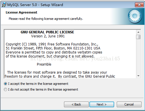Close the MySQL Setup Wizard window
Viewport: 145px width, 111px height.
click(x=139, y=5)
